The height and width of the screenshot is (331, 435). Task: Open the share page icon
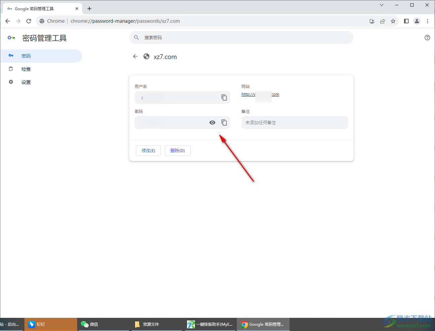pyautogui.click(x=383, y=21)
